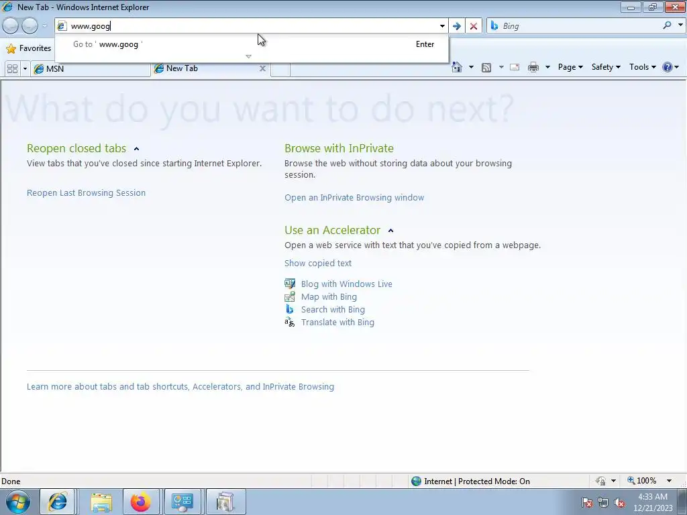
Task: Select the 'Go to www.goog' suggestion
Action: coord(252,44)
